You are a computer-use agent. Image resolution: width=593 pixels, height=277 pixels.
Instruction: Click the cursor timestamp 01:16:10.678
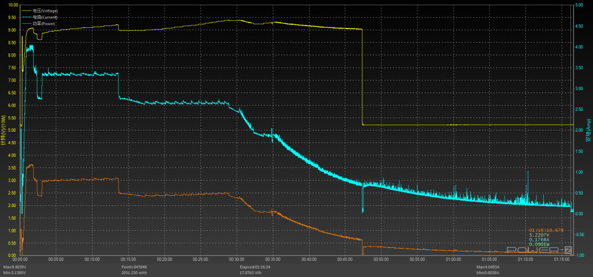pos(546,230)
